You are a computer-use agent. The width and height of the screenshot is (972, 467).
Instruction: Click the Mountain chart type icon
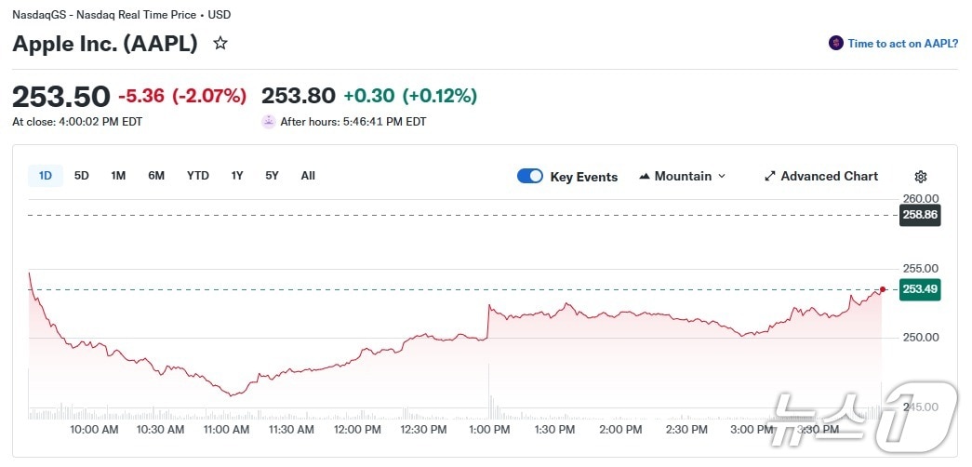tap(645, 177)
